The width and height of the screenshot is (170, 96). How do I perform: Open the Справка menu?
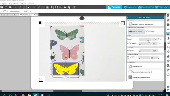(31, 4)
